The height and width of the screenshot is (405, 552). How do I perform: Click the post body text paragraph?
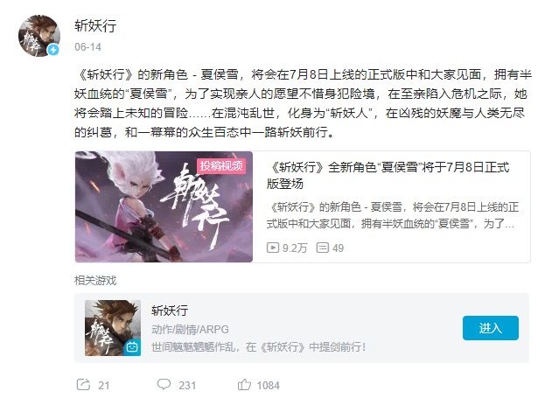coord(303,103)
